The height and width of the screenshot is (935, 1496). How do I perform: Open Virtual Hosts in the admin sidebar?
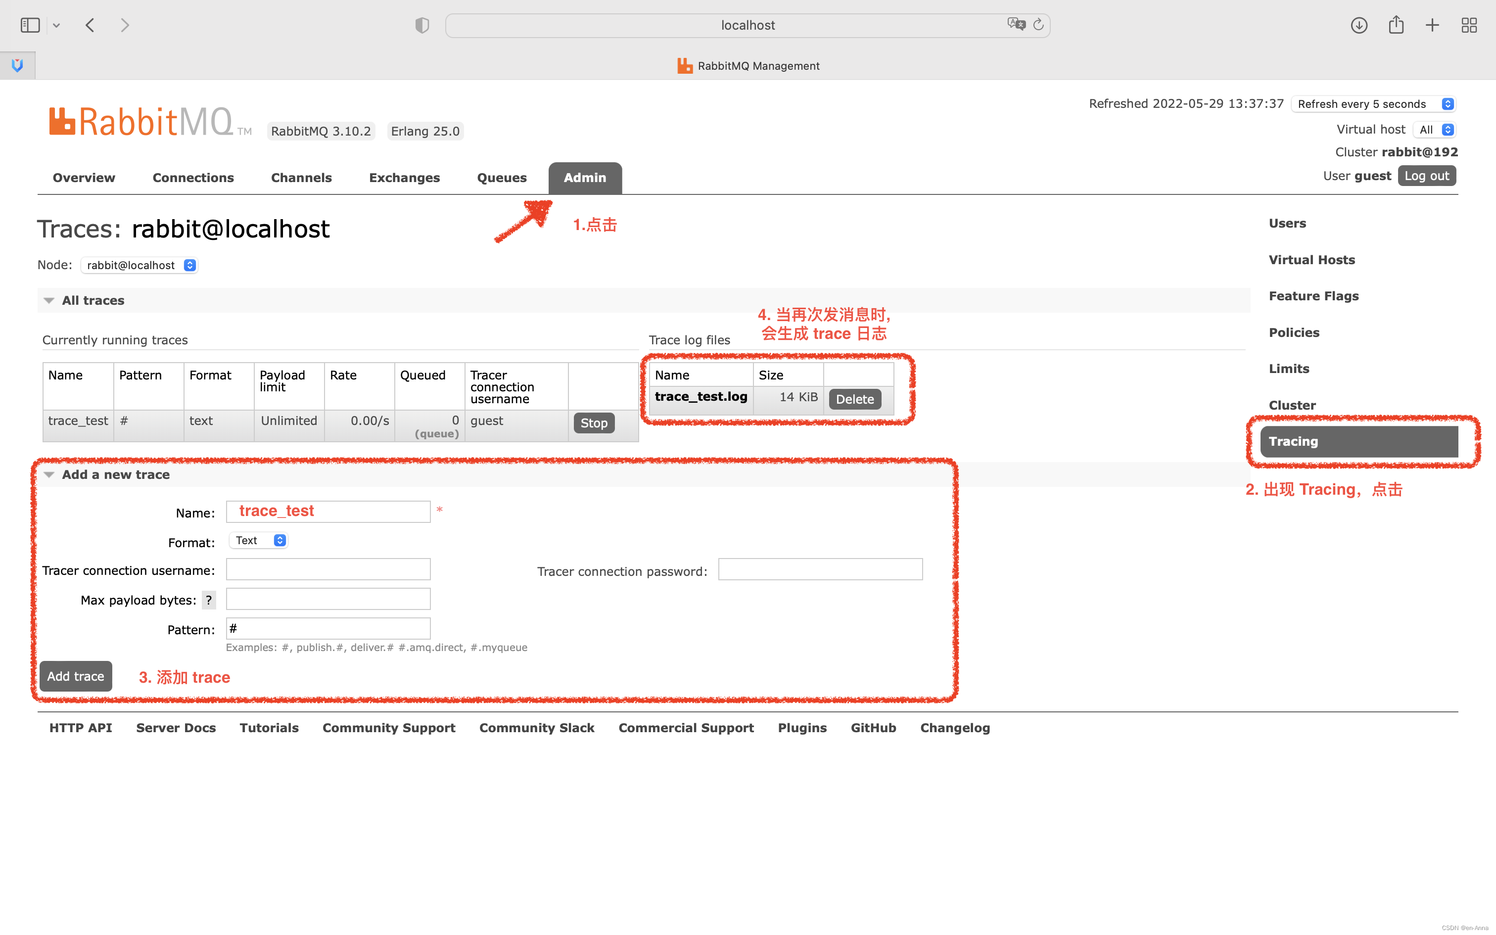point(1312,260)
